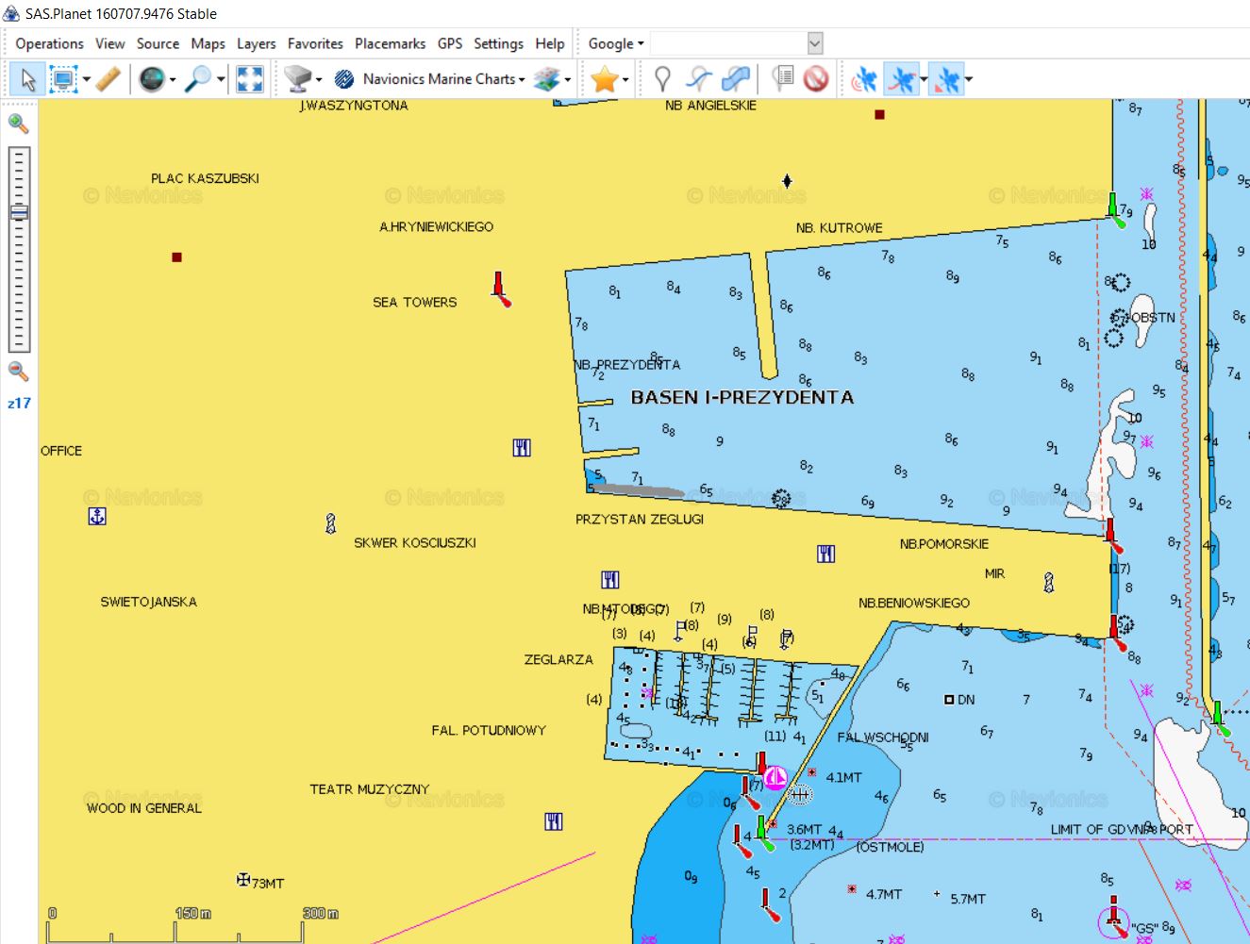Screen dimensions: 1250x944
Task: Click the DN square marker
Action: coord(949,700)
